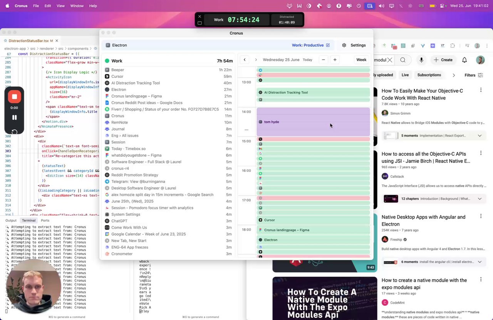This screenshot has width=493, height=320.
Task: Zoom in calendar with plus button
Action: click(335, 60)
